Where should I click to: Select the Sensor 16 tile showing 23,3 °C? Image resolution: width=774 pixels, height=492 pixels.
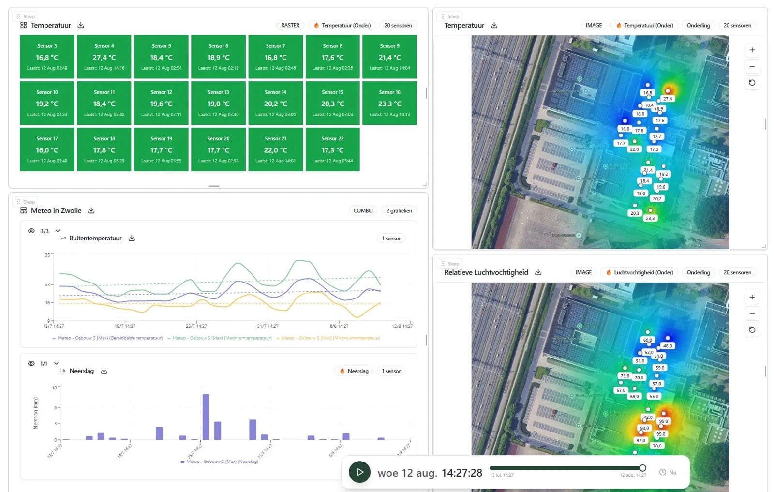click(389, 103)
